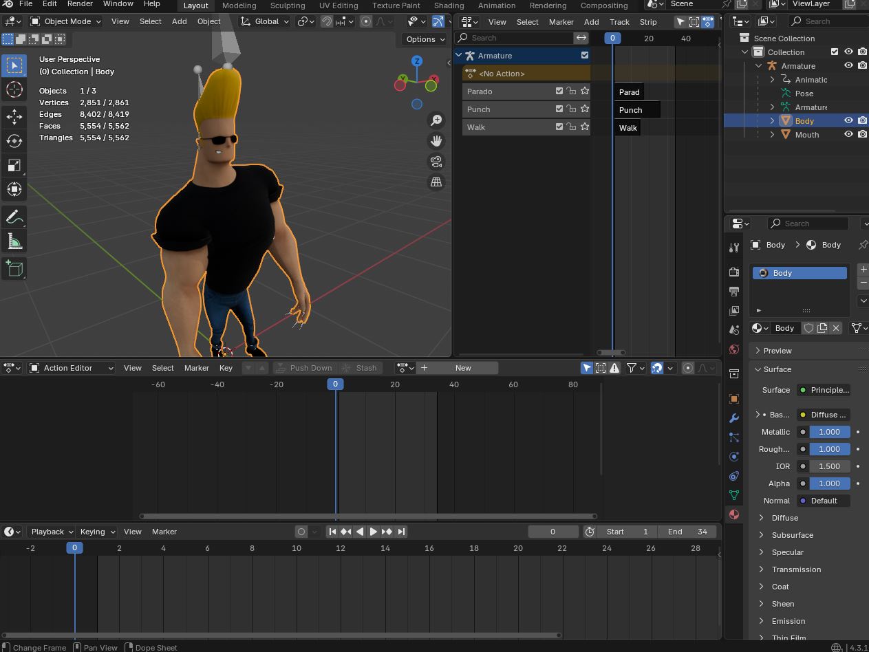
Task: Toggle mute checkbox on Parado track
Action: coord(559,91)
